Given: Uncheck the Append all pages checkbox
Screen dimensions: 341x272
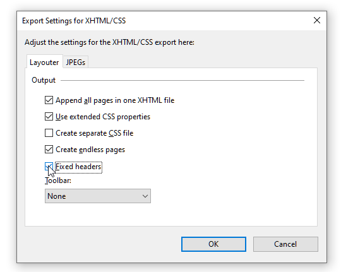Looking at the screenshot, I should [49, 100].
